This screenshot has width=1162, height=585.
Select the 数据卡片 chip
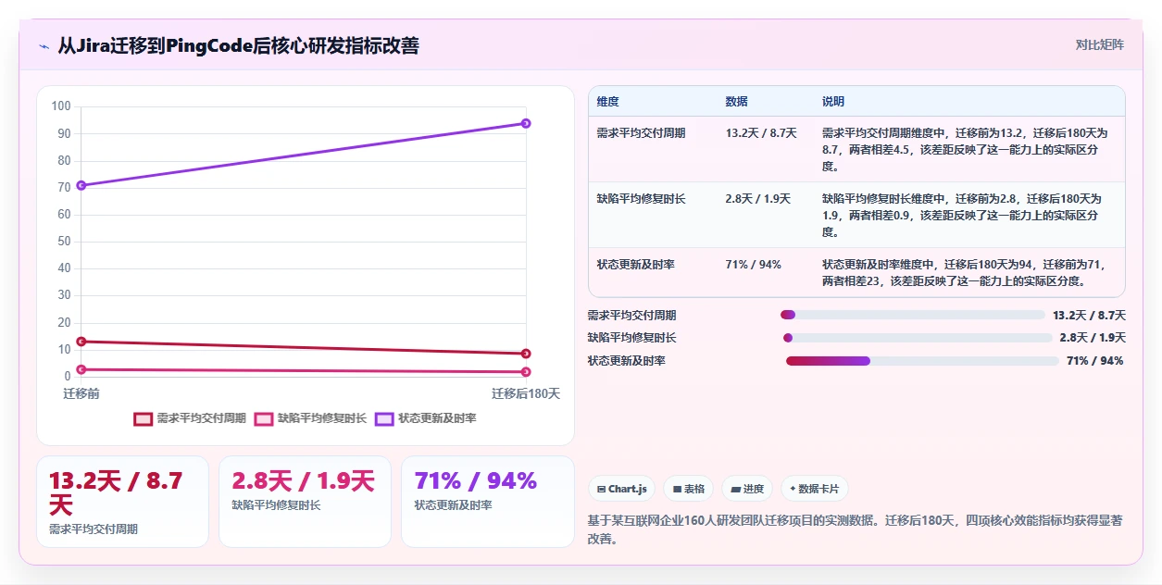point(815,489)
